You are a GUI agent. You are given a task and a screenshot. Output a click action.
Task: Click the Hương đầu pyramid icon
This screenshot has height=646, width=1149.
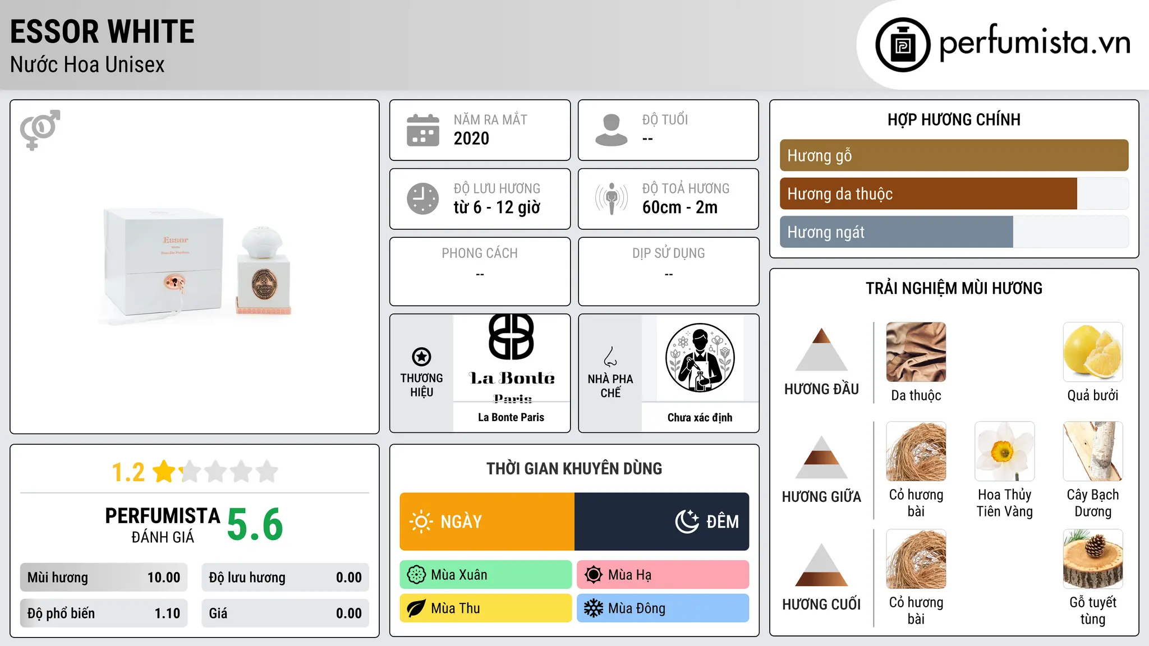pos(821,349)
